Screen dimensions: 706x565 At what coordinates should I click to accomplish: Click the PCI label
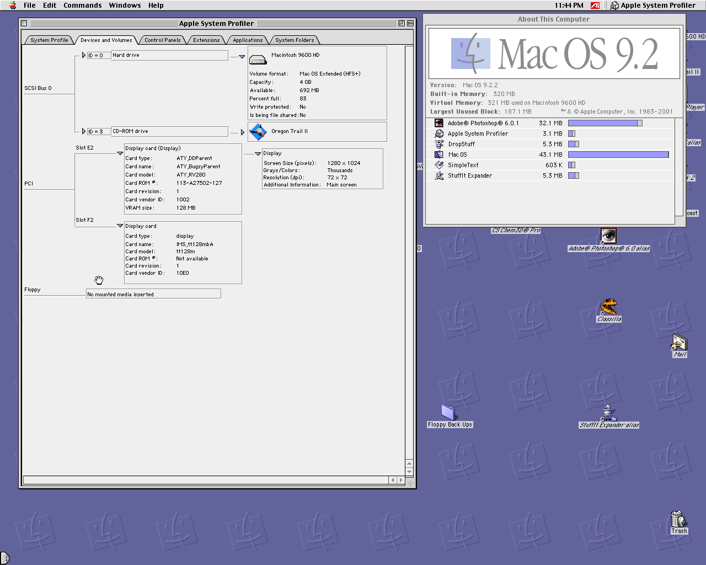click(29, 184)
